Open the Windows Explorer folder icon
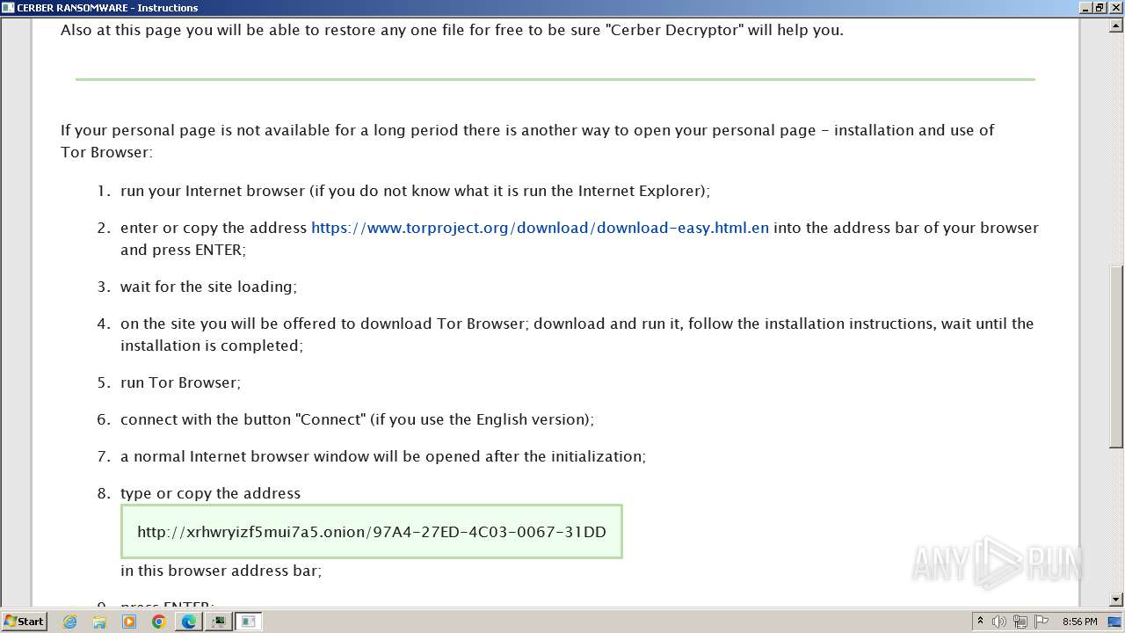This screenshot has height=633, width=1125. pyautogui.click(x=99, y=622)
